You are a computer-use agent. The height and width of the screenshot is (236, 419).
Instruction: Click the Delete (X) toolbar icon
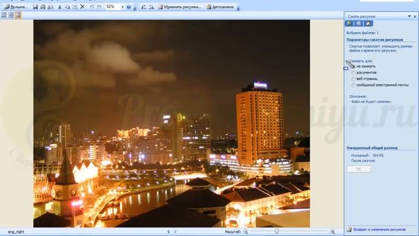pos(82,7)
